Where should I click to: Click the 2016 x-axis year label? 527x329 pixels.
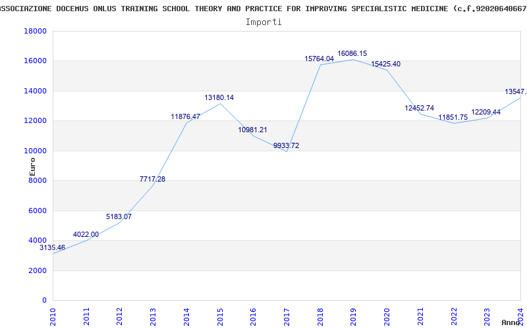coord(253,316)
